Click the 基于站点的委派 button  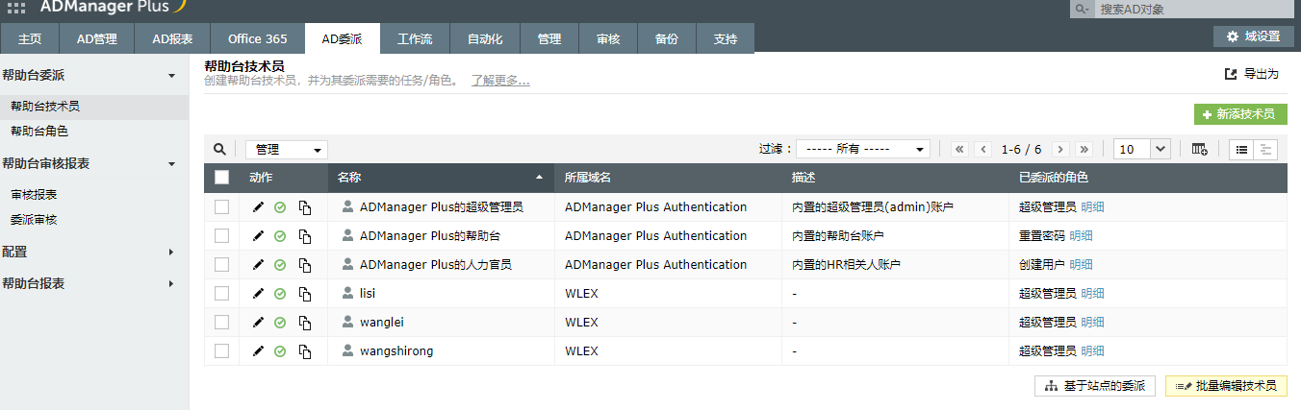[1095, 386]
